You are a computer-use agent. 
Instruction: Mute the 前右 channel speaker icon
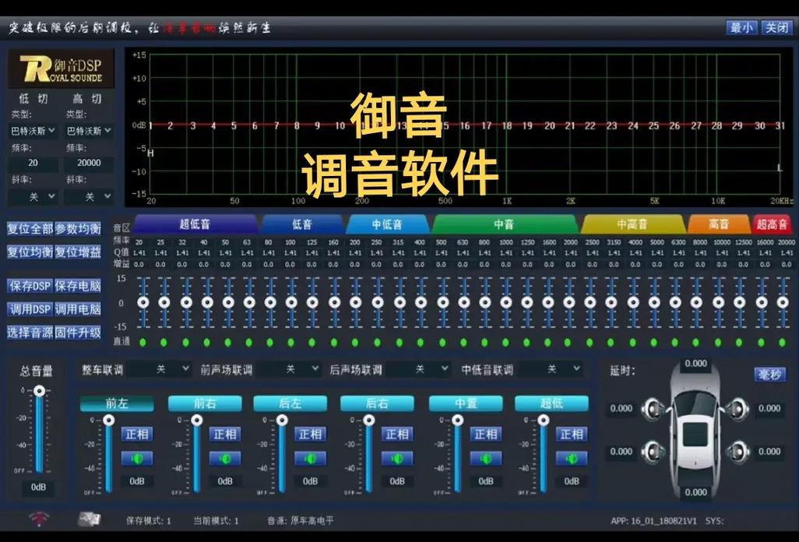pos(225,459)
